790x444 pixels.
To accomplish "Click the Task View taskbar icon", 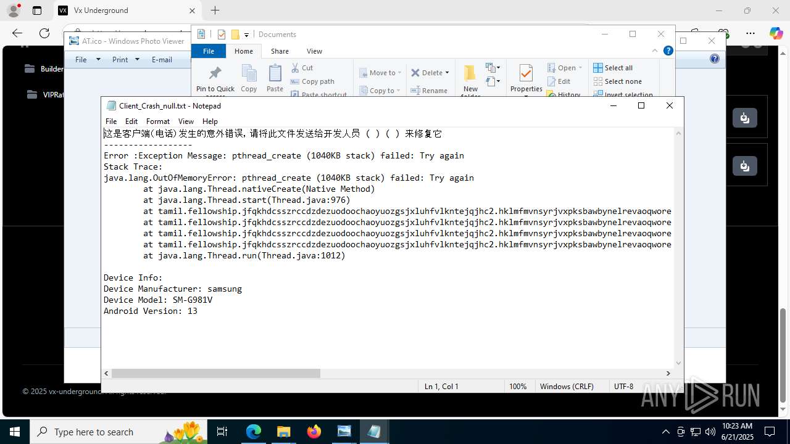I will click(x=223, y=432).
